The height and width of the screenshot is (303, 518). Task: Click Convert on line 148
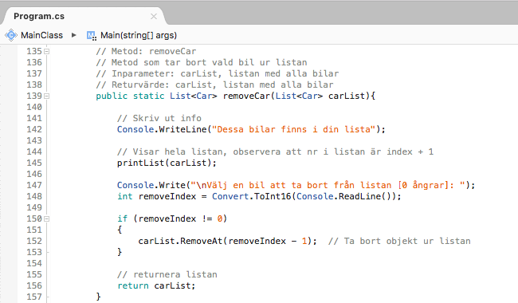coord(230,196)
